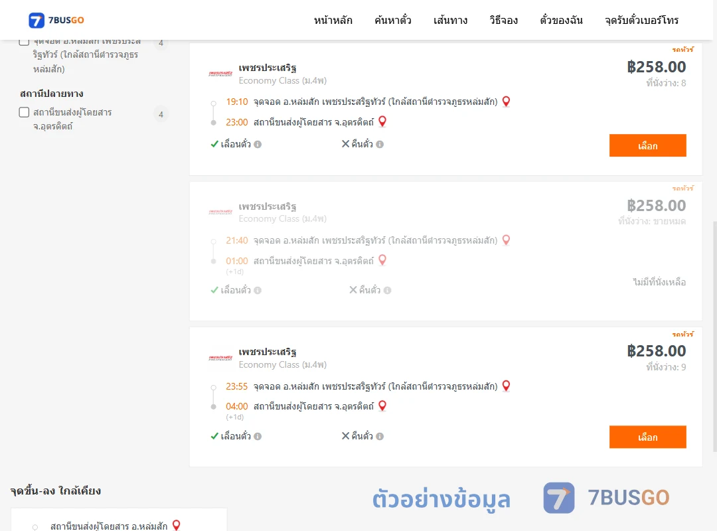Check the จุดจอด อ.หล่มสัก origin filter

[25, 42]
